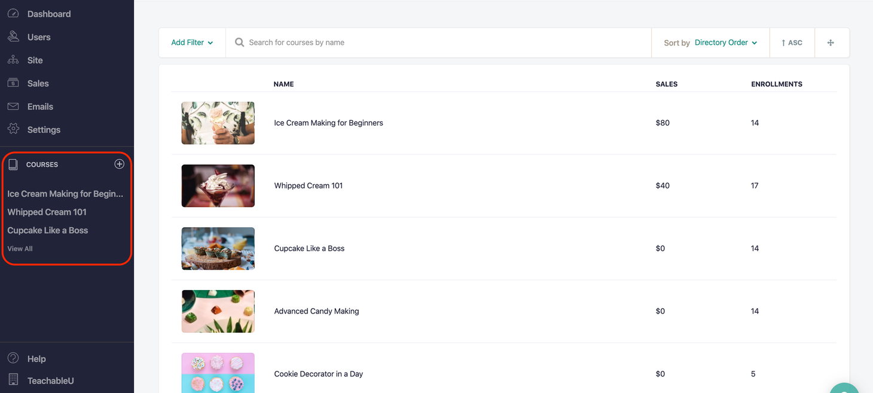Click the ENROLLMENTS column header
This screenshot has height=393, width=873.
coord(777,84)
